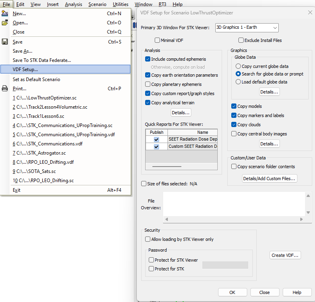Close the VDF Setup dialog with X
Image resolution: width=315 pixels, height=302 pixels.
[310, 12]
